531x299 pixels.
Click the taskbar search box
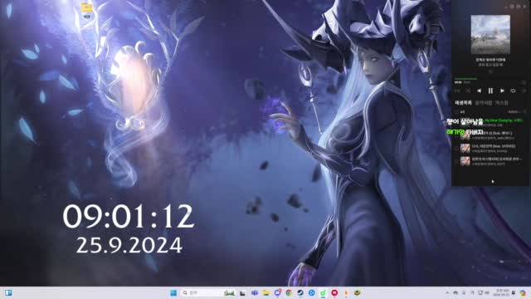203,292
